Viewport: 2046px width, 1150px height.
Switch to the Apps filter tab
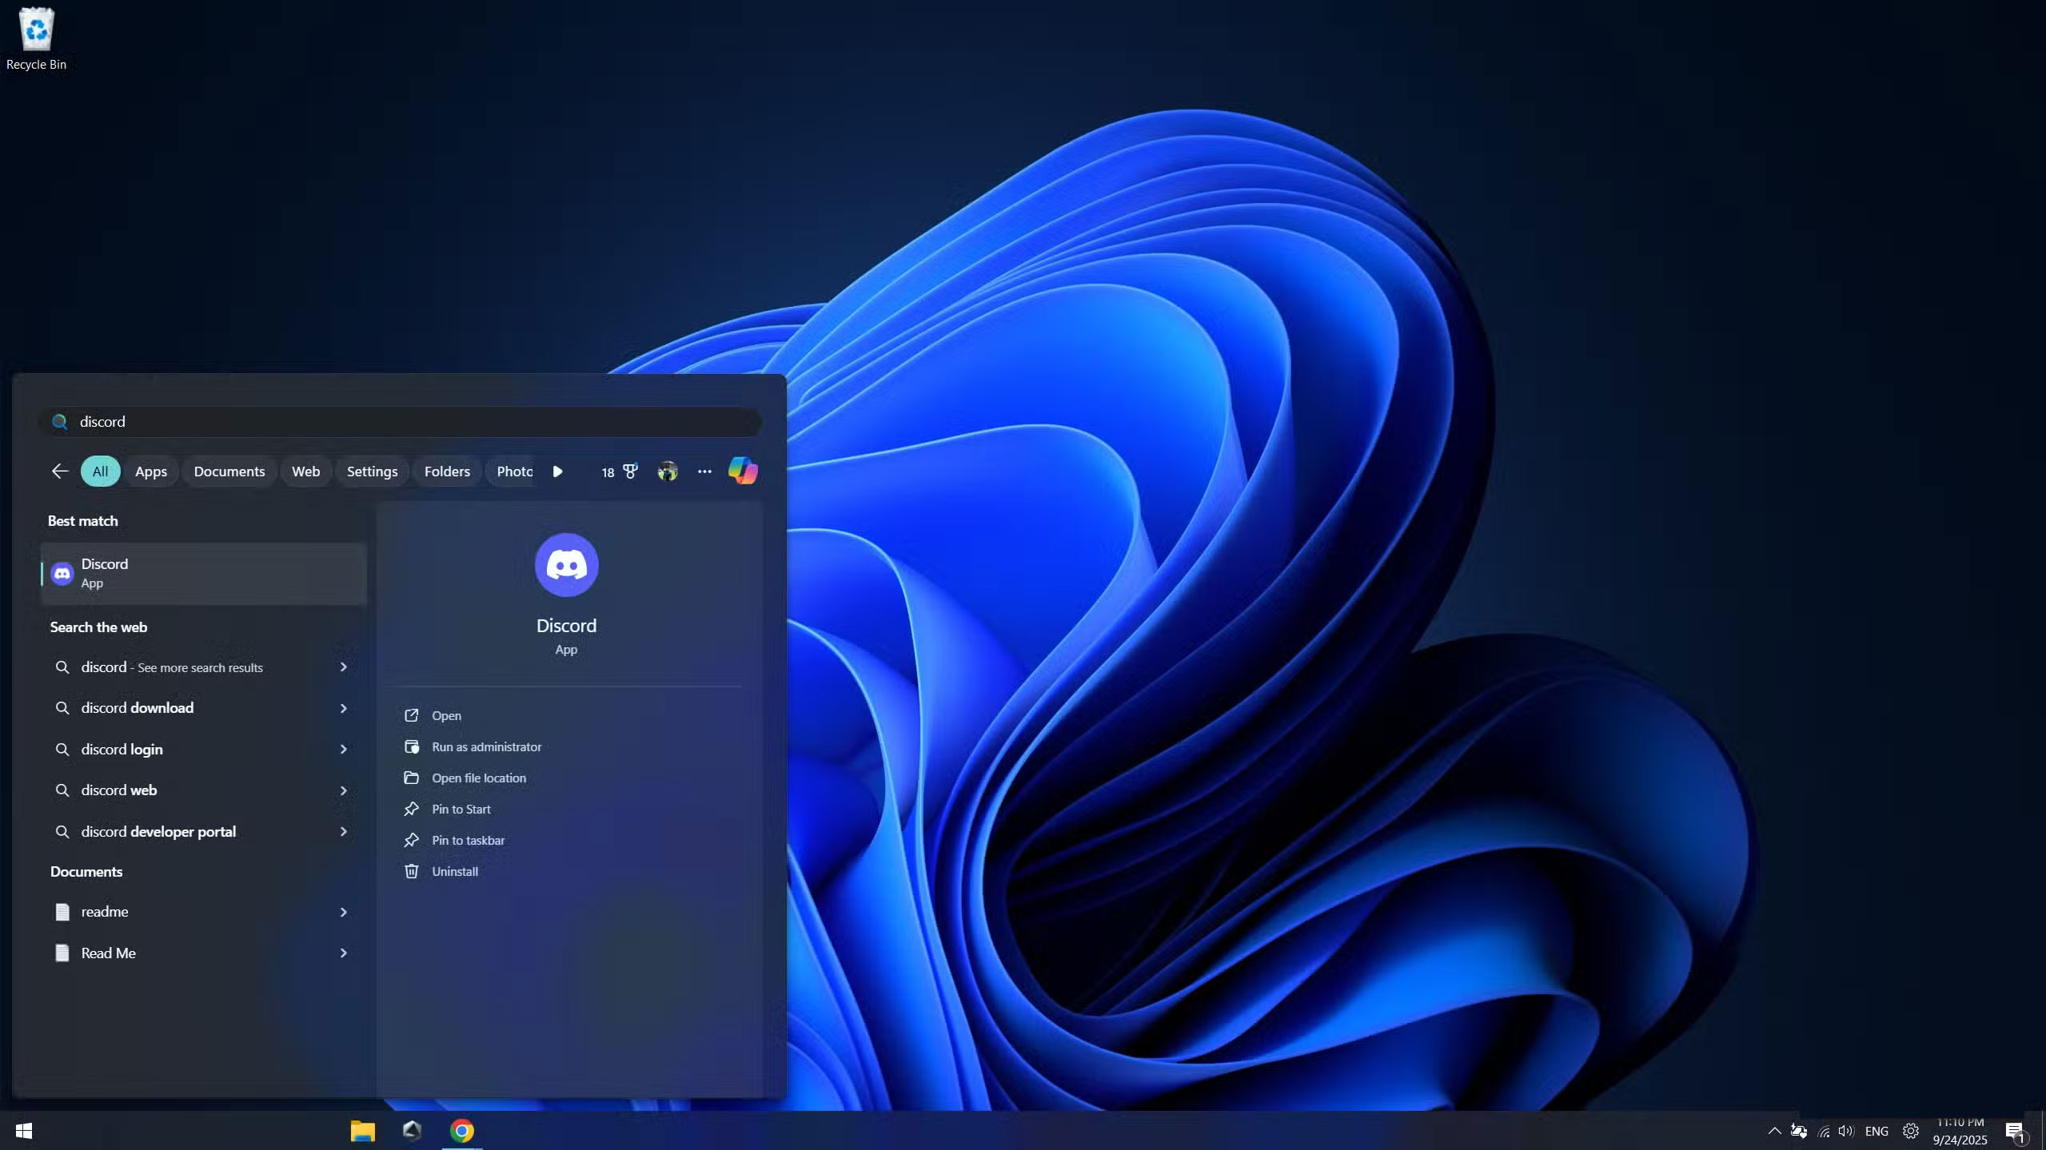click(150, 472)
